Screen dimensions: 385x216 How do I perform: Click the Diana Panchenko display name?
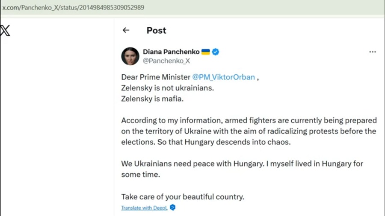[x=171, y=52]
